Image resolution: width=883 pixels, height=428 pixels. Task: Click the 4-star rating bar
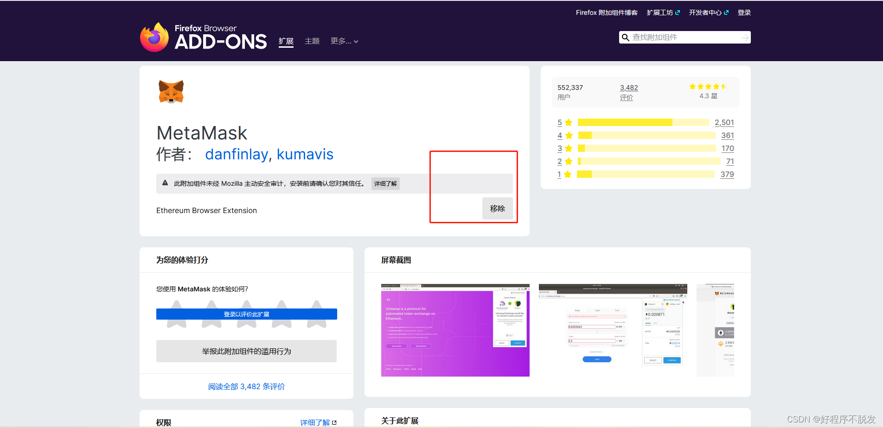[x=647, y=135]
